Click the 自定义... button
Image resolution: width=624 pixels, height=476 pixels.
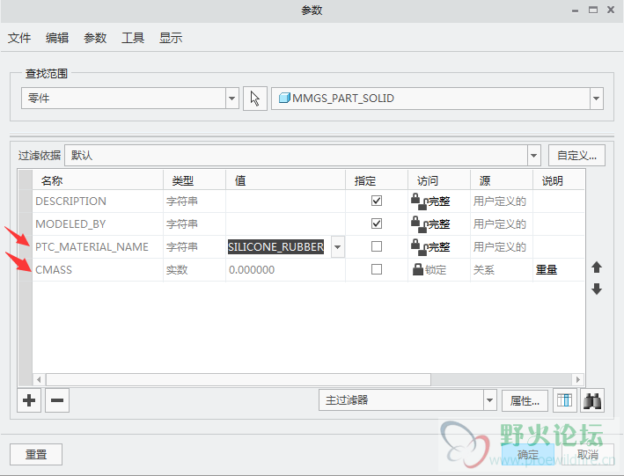tap(576, 156)
